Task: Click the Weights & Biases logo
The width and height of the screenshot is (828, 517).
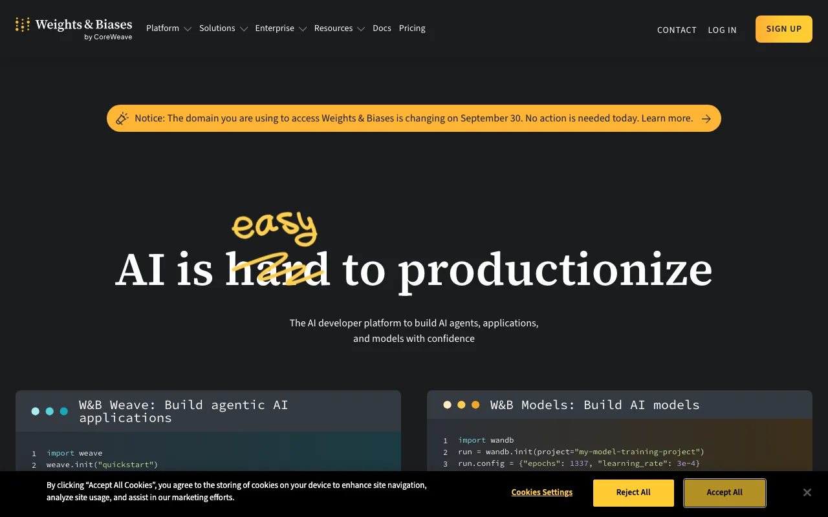Action: click(x=74, y=28)
